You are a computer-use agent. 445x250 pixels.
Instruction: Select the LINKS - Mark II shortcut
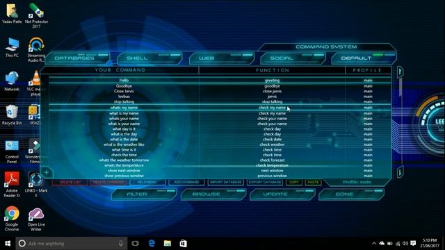click(x=36, y=185)
